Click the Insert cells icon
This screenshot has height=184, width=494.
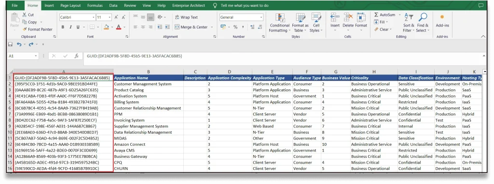[x=335, y=18]
